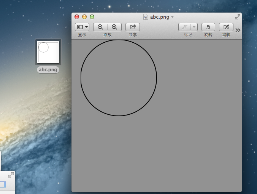257x194 pixels.
Task: Enter full screen in the abc.png window
Action: [x=238, y=17]
